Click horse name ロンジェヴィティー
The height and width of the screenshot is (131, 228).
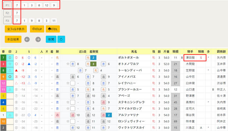(131, 121)
